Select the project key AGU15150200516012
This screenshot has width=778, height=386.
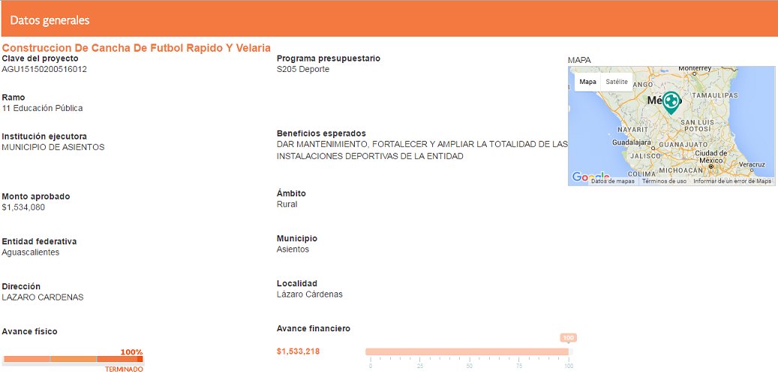tap(44, 70)
